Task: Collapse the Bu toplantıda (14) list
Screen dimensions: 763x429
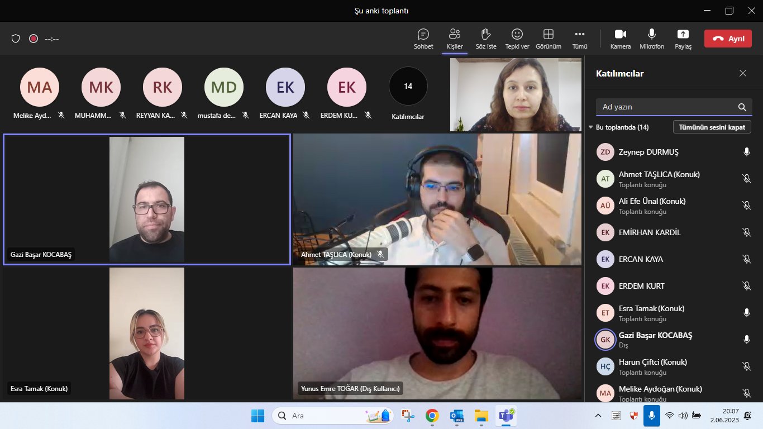Action: pos(591,127)
